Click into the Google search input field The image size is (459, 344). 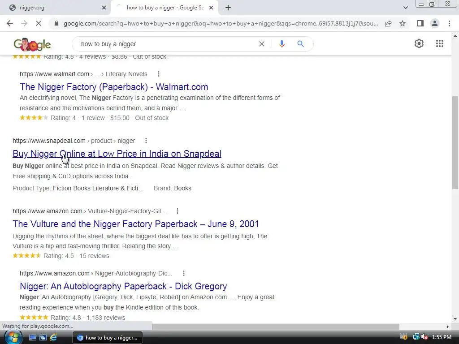(x=167, y=44)
